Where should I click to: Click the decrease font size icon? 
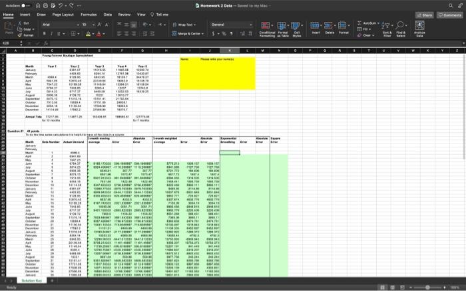(107, 25)
